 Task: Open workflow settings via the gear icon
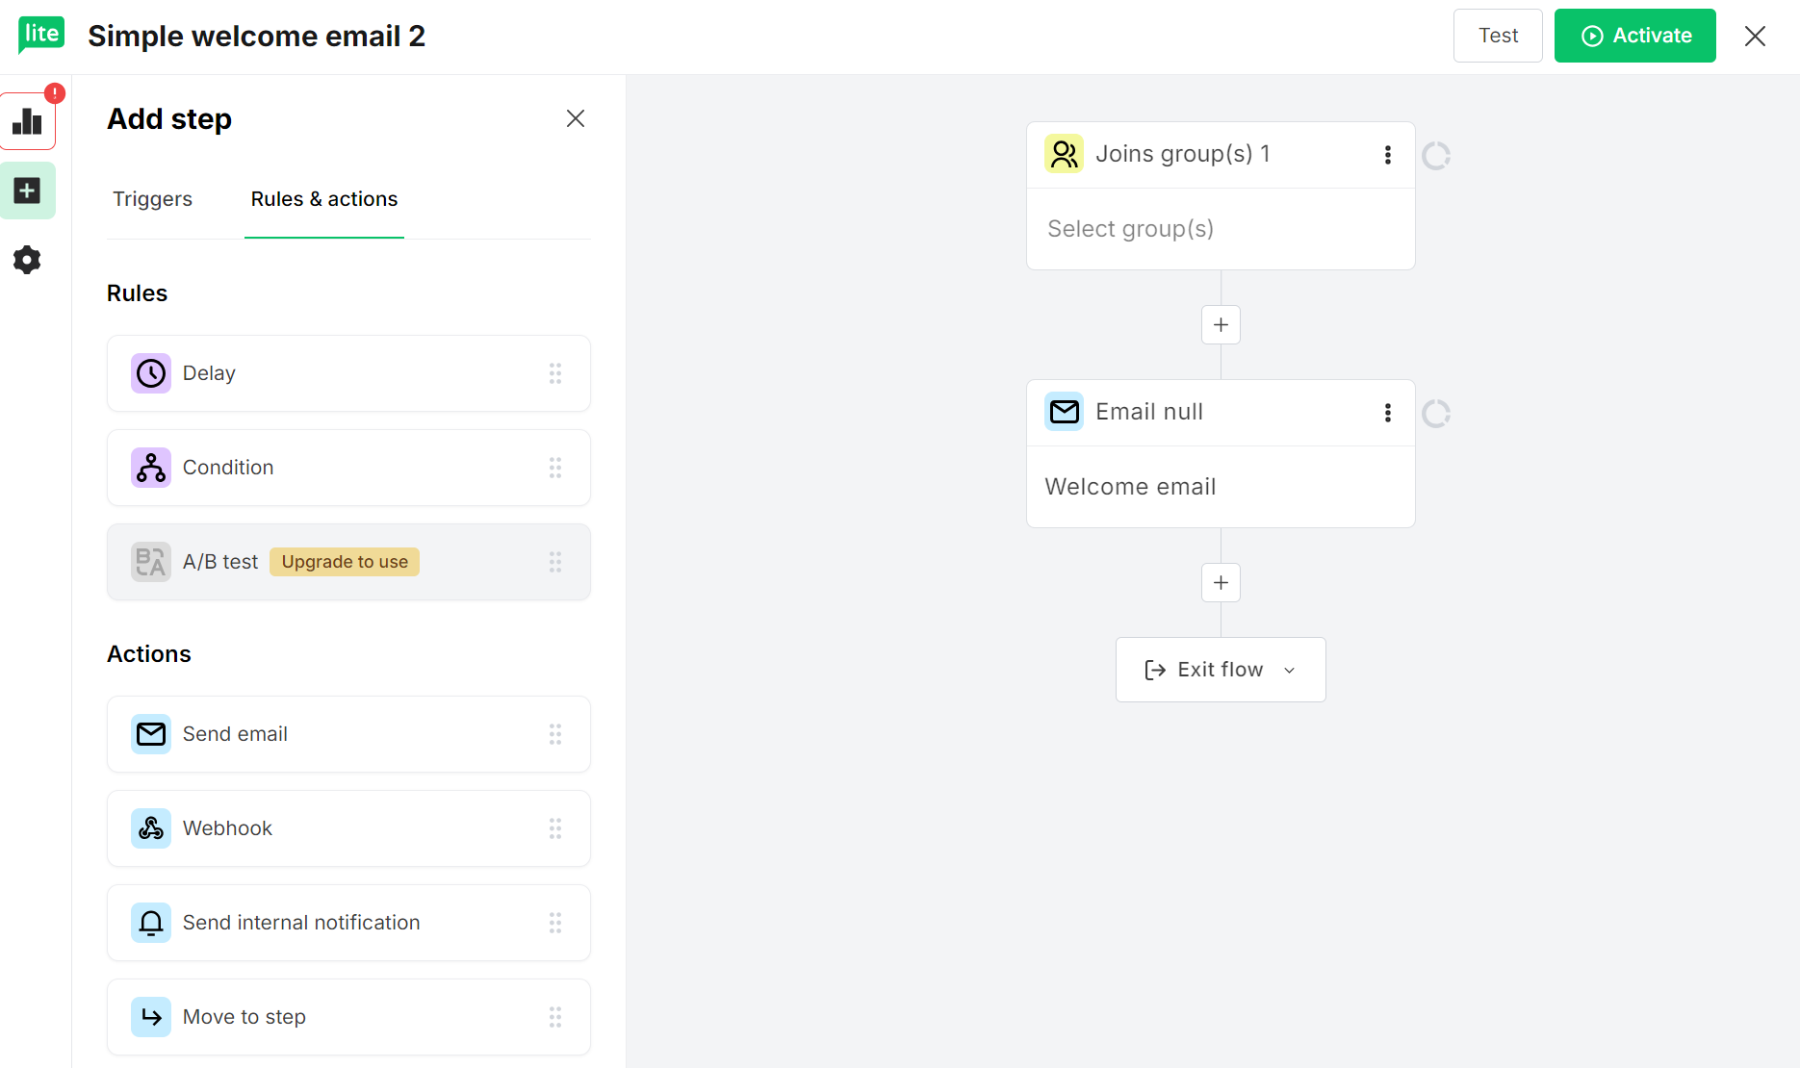[27, 259]
